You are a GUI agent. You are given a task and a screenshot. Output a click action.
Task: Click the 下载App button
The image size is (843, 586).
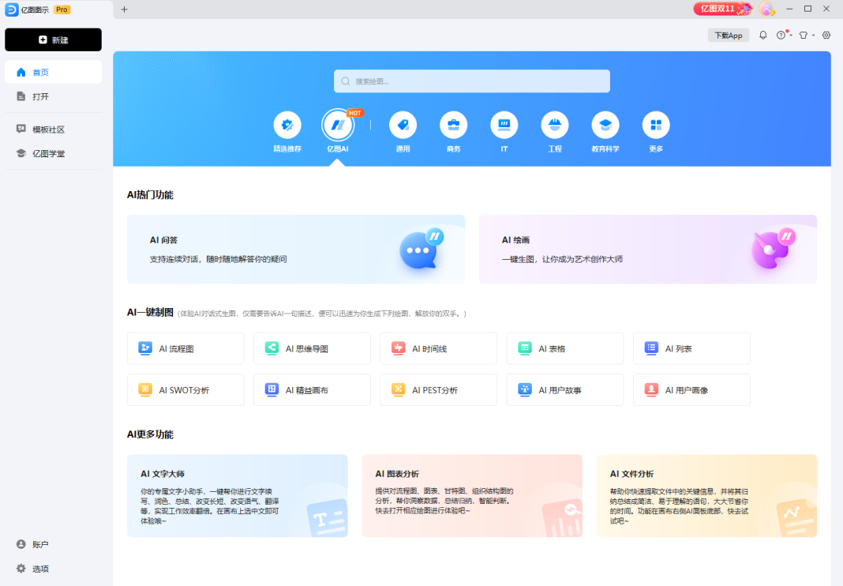727,35
